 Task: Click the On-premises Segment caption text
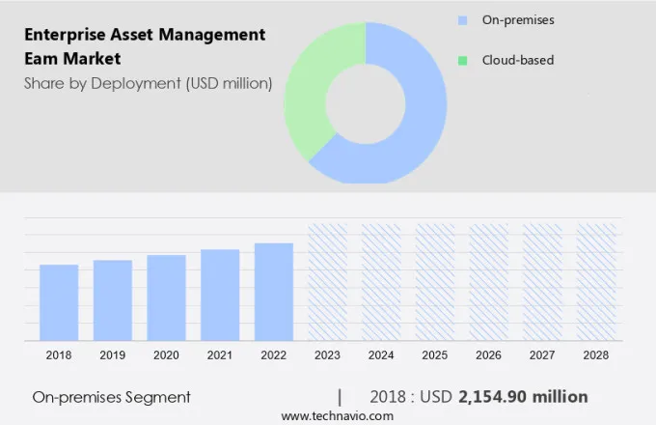(x=111, y=397)
